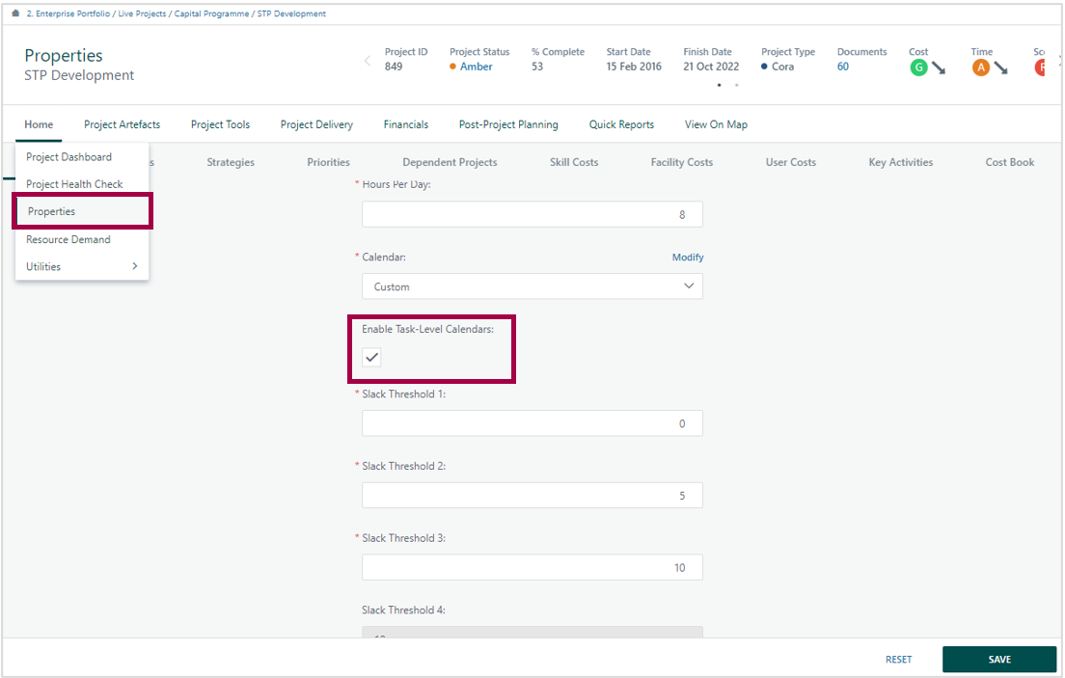The image size is (1065, 678).
Task: Open the Project Delivery tab
Action: tap(316, 124)
